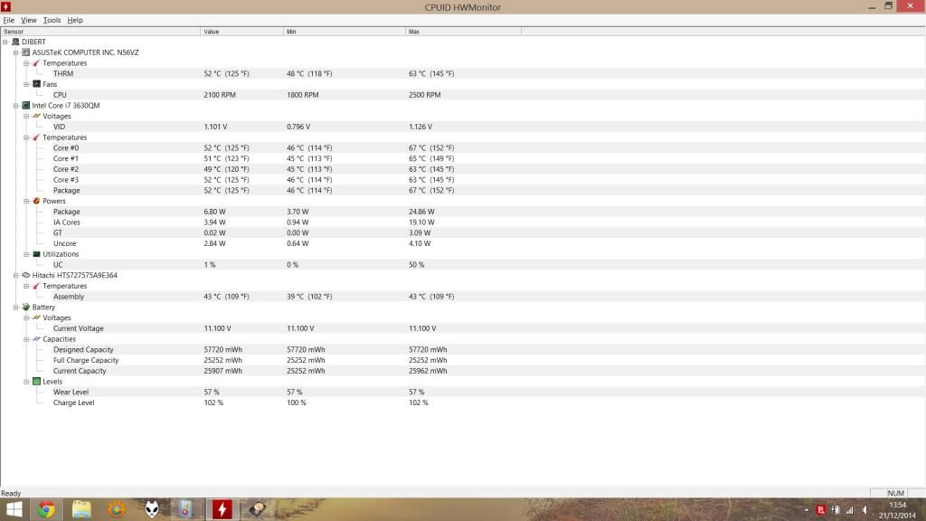Click the Max column header
Screen dimensions: 926x521
point(463,32)
